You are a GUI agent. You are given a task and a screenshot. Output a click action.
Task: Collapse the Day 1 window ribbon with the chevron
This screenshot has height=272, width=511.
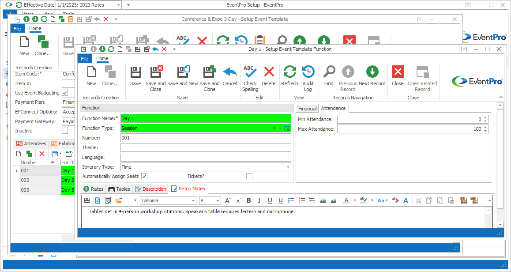pyautogui.click(x=500, y=97)
